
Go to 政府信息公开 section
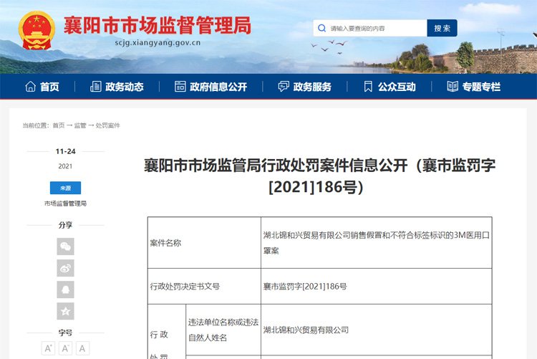coord(211,87)
